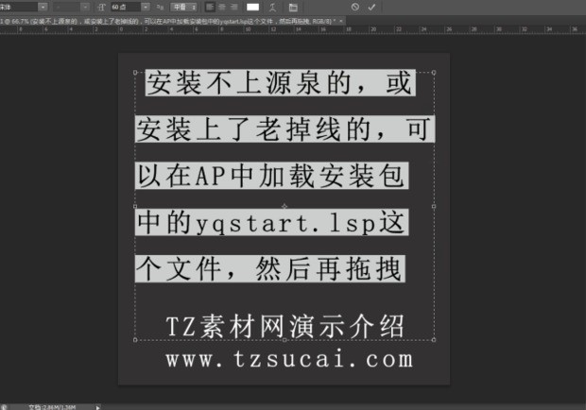Screen dimensions: 586x410
Task: Click in the line '中的yqstart.lsp这'
Action: pos(271,222)
